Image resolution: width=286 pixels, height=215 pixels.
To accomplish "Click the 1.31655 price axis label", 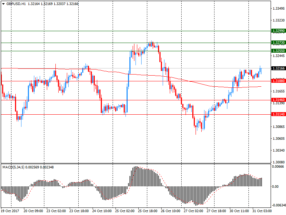I will [x=278, y=91].
